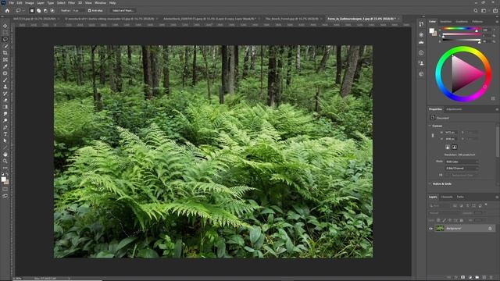Open the Window menu
500x281 pixels.
pos(100,3)
